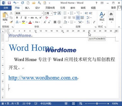Image resolution: width=122 pixels, height=106 pixels.
Task: Activate the Format Painter brush
Action: click(11, 22)
